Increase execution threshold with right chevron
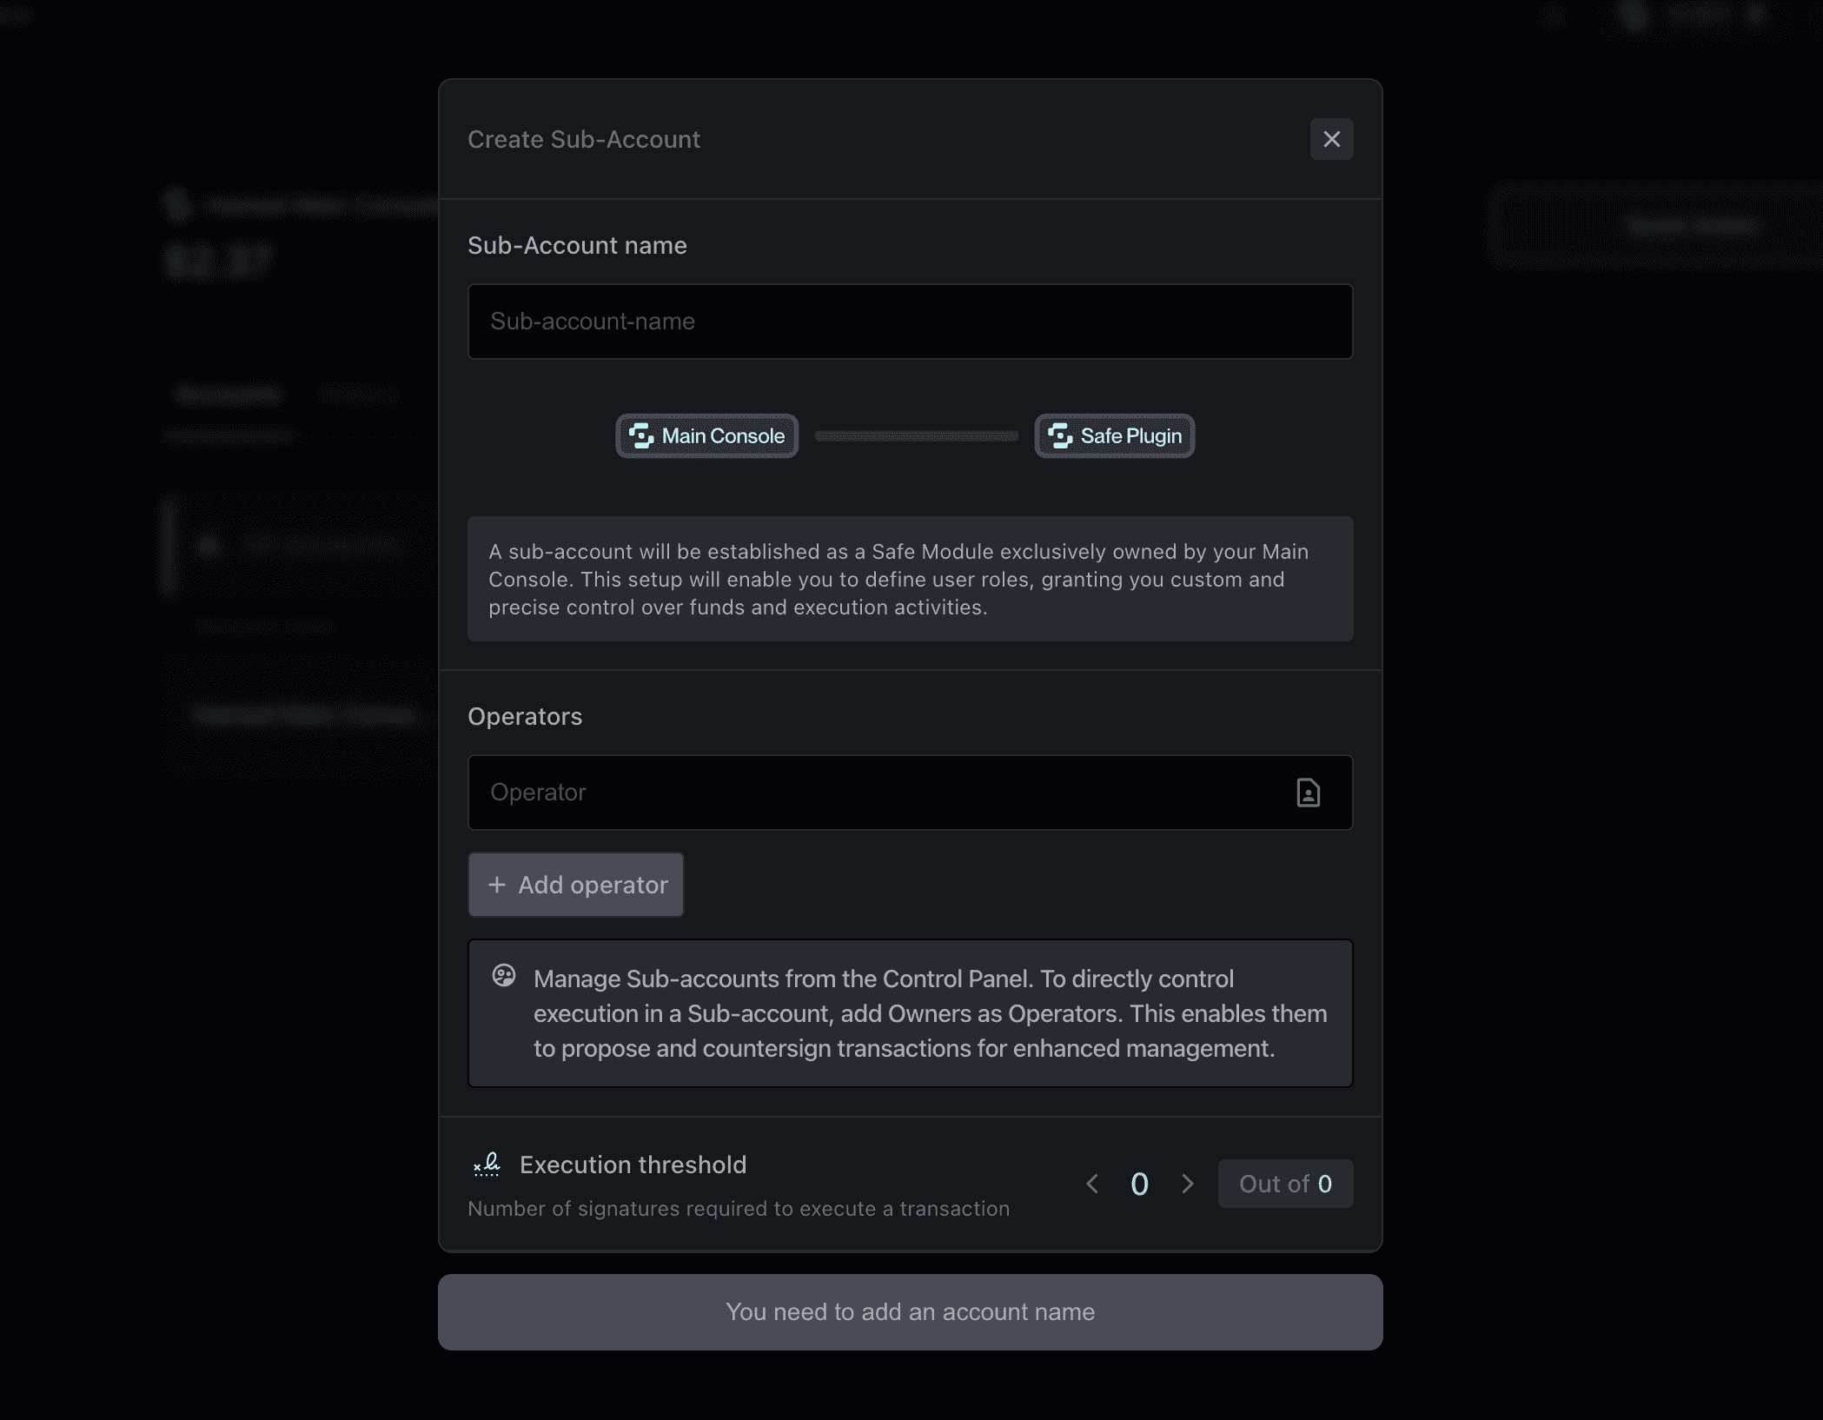Screen dimensions: 1823x1420 (1187, 1184)
